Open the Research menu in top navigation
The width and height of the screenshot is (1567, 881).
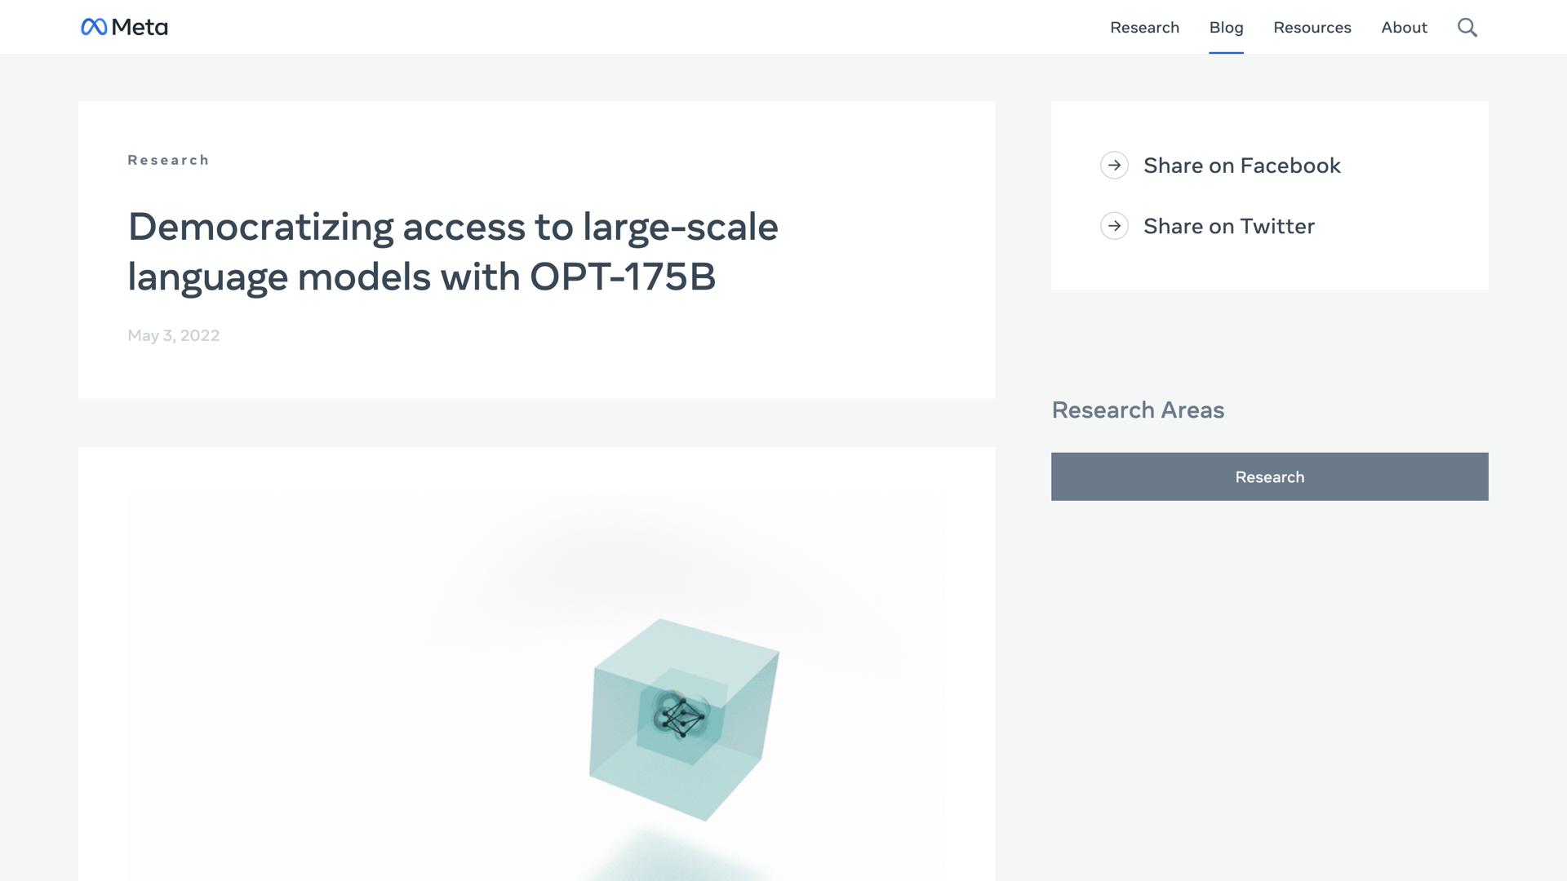tap(1144, 28)
